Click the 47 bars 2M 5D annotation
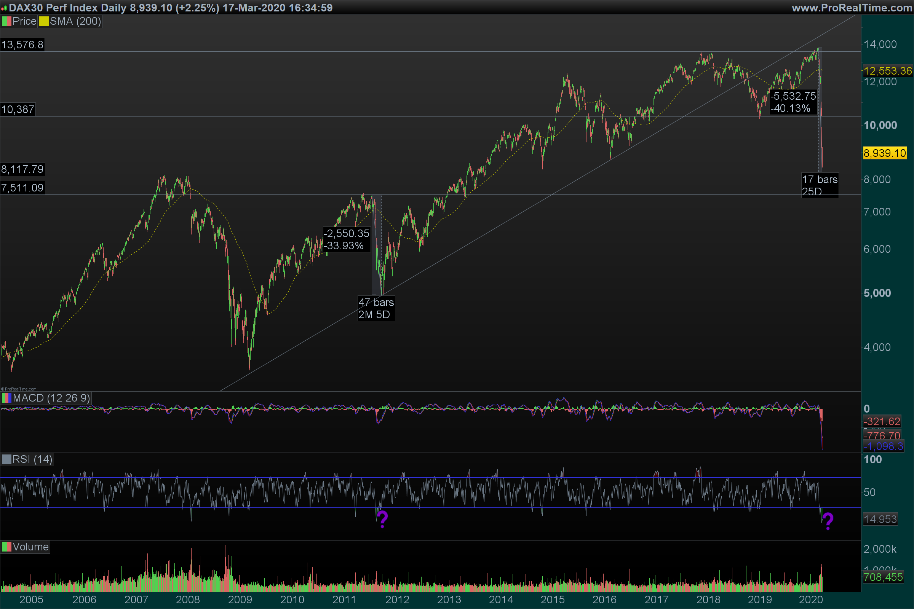The height and width of the screenshot is (609, 914). click(376, 308)
